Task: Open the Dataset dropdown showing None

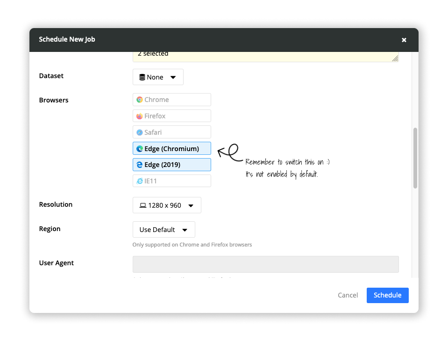Action: [x=158, y=77]
